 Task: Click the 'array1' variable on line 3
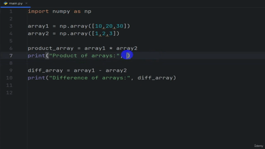[38, 26]
